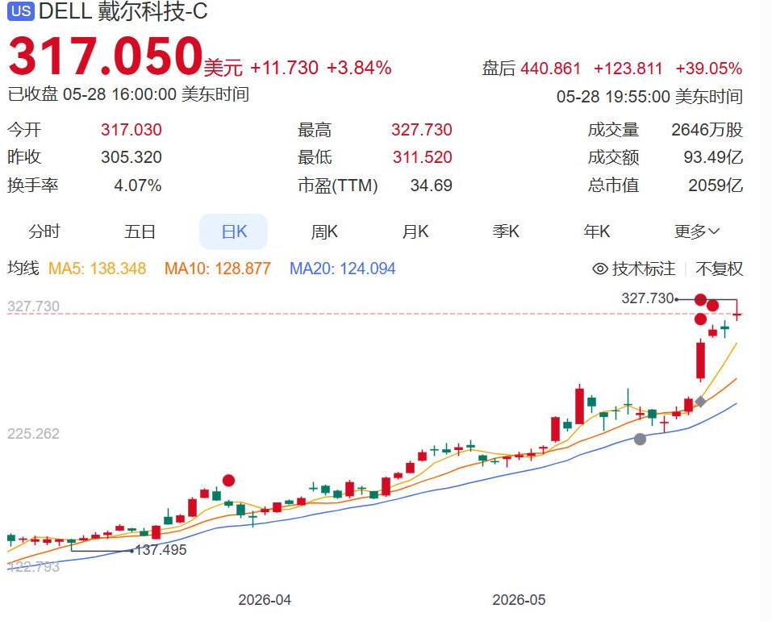
Task: Switch to the 年K tab
Action: coord(596,231)
